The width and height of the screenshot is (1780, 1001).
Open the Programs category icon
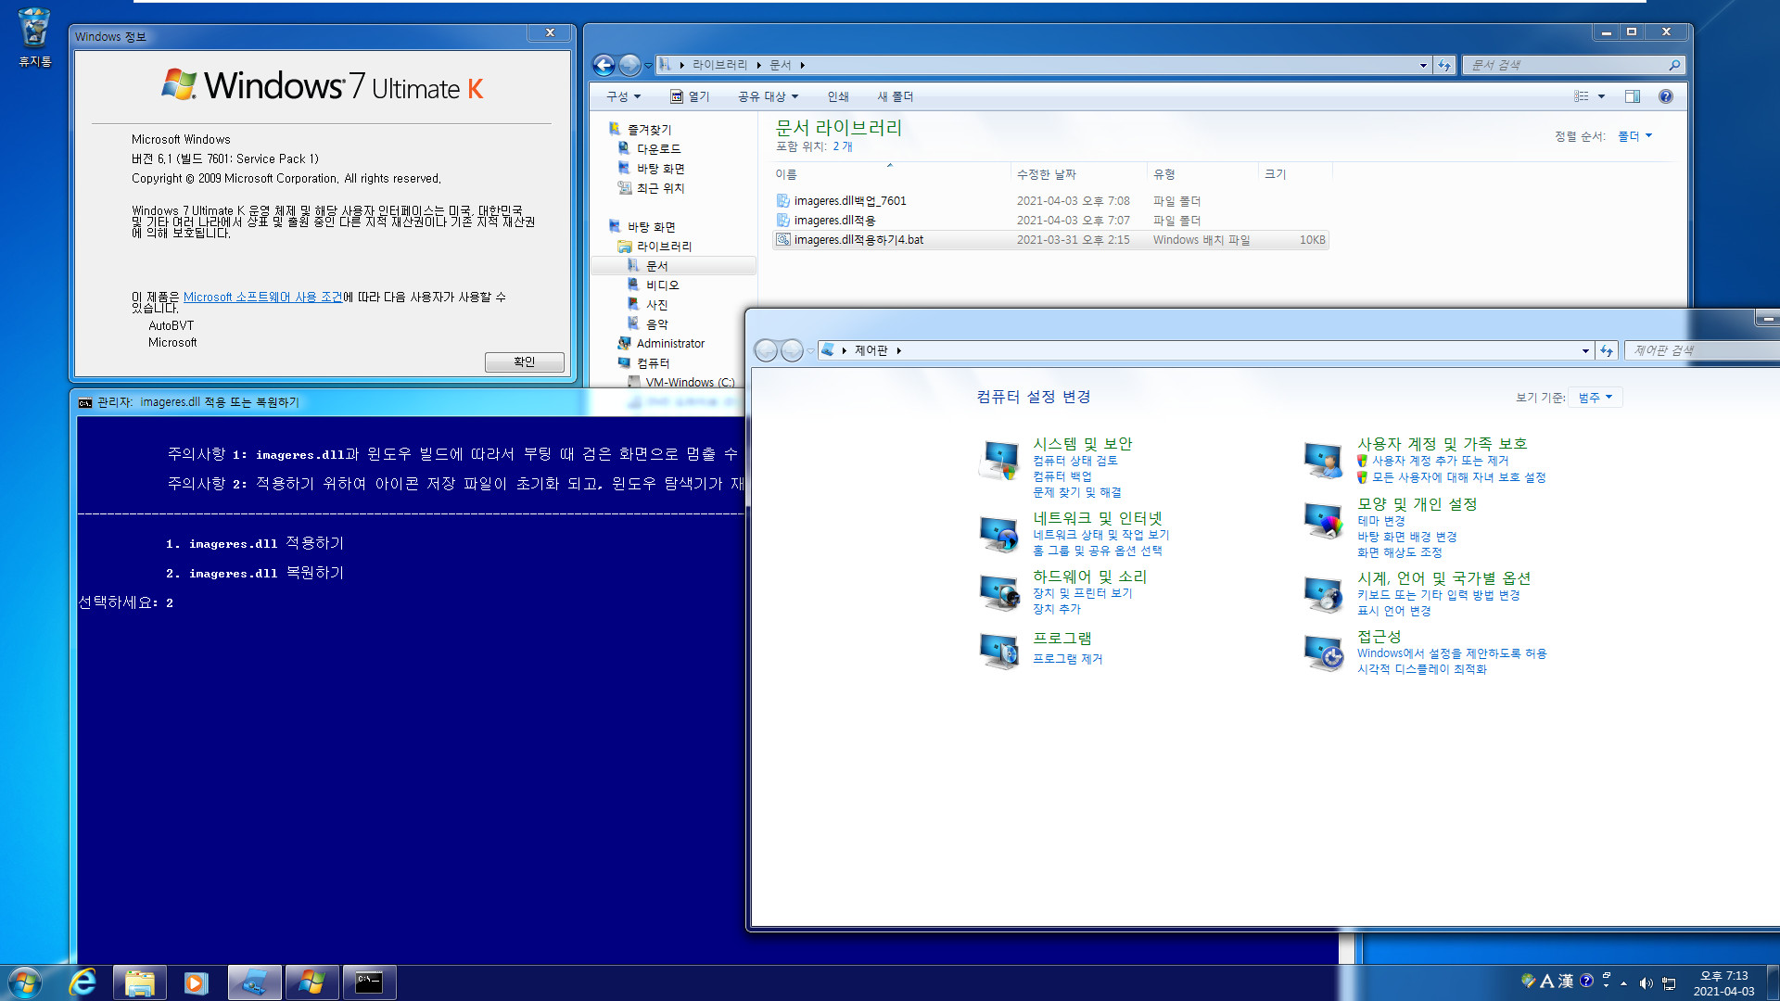pyautogui.click(x=999, y=651)
